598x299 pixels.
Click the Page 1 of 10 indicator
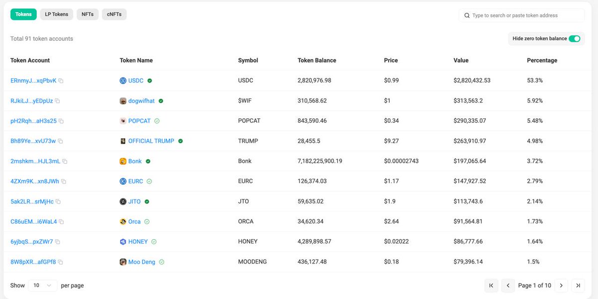tap(535, 286)
